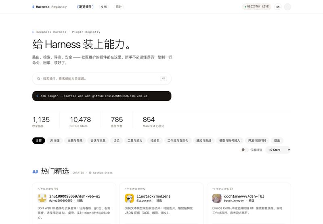
Task: Copy the dsh plugin install command
Action: [x=102, y=96]
